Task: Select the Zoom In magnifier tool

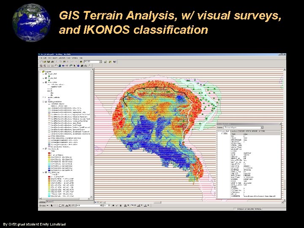Action: 41,66
